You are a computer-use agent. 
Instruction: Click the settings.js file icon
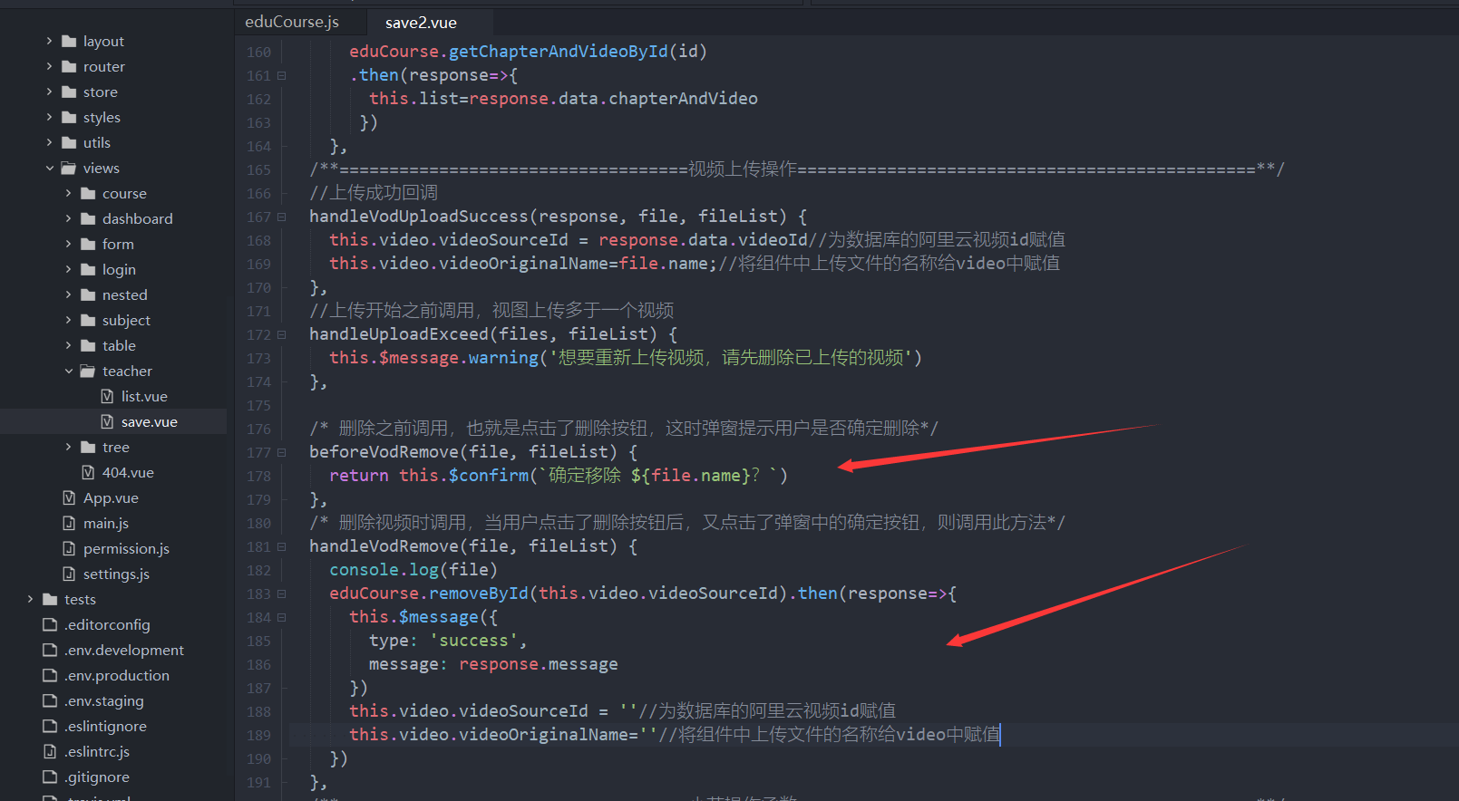click(69, 574)
